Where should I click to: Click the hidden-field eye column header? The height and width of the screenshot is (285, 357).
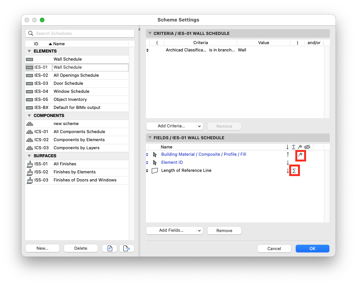coord(307,147)
